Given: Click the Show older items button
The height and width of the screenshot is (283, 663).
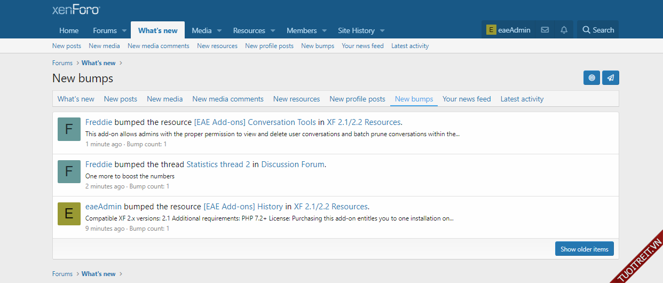Looking at the screenshot, I should [x=584, y=249].
